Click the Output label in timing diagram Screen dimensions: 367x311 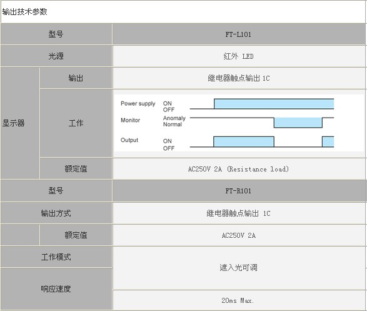coord(129,140)
